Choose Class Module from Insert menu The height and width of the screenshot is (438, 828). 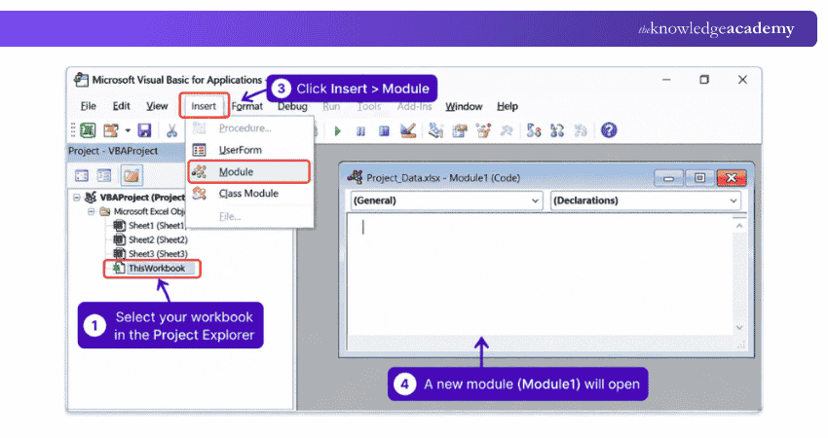coord(249,194)
